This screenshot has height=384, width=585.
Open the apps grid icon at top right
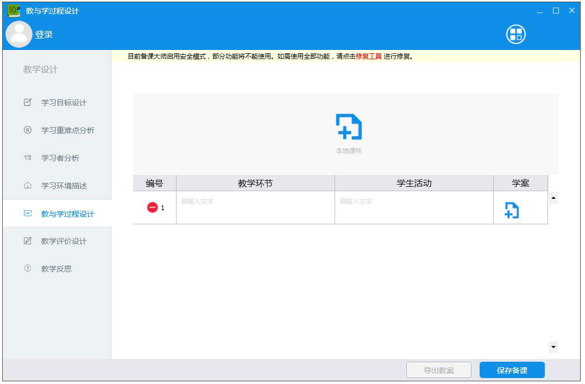pos(515,34)
